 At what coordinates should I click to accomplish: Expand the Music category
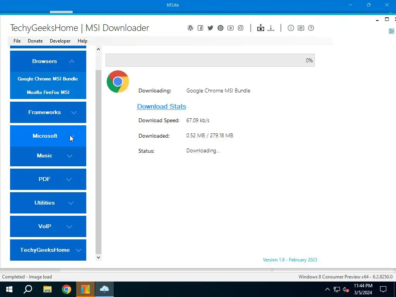pyautogui.click(x=48, y=156)
